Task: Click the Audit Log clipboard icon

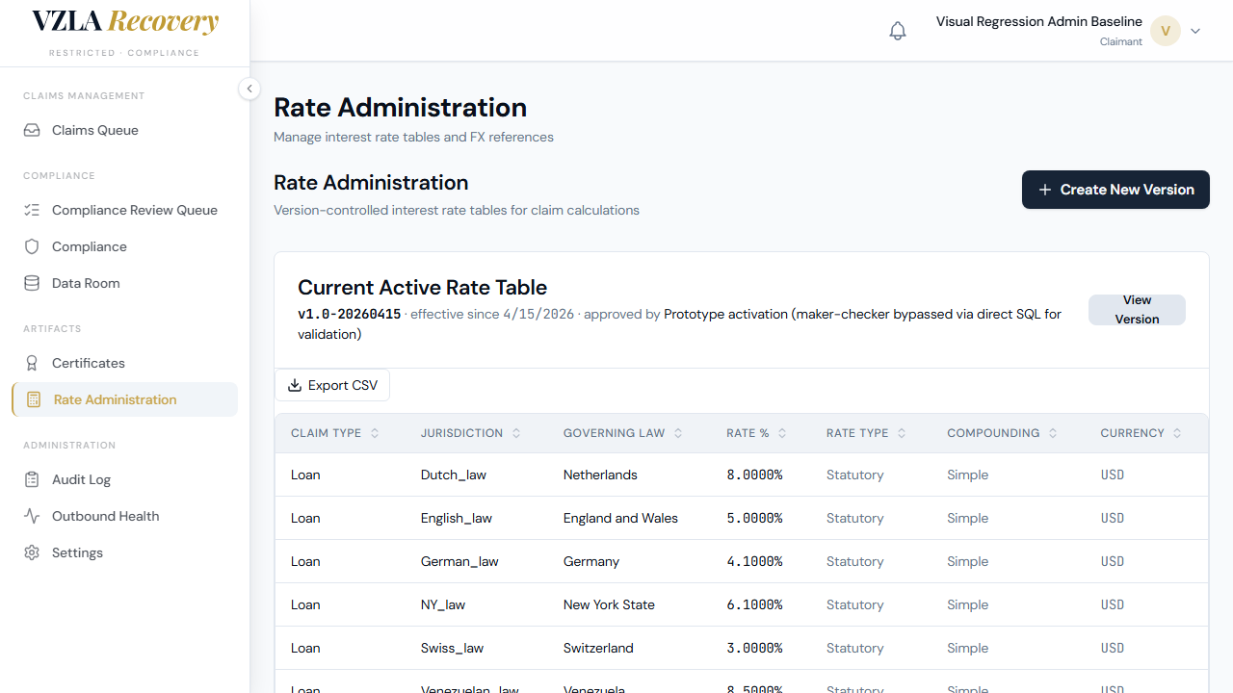Action: 32,479
